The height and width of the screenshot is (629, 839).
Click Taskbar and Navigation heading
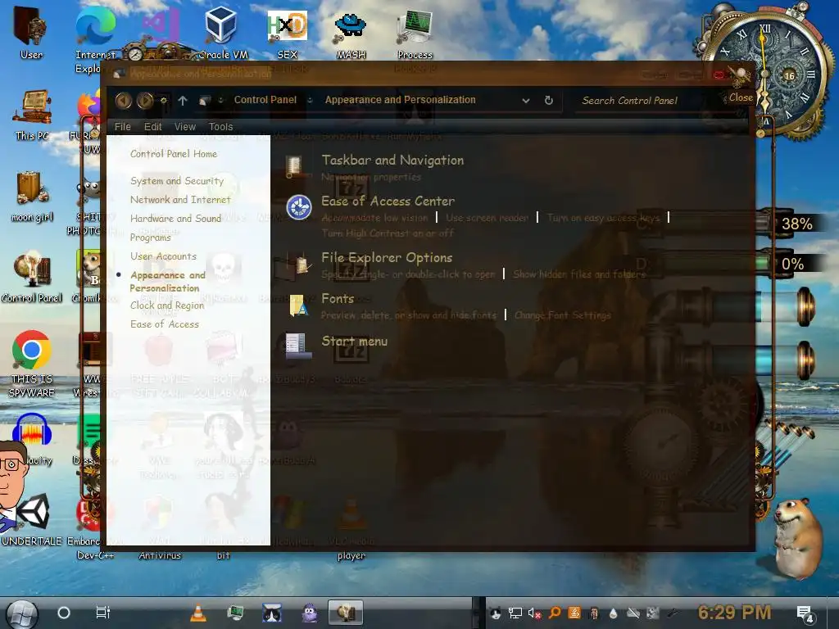click(x=392, y=160)
